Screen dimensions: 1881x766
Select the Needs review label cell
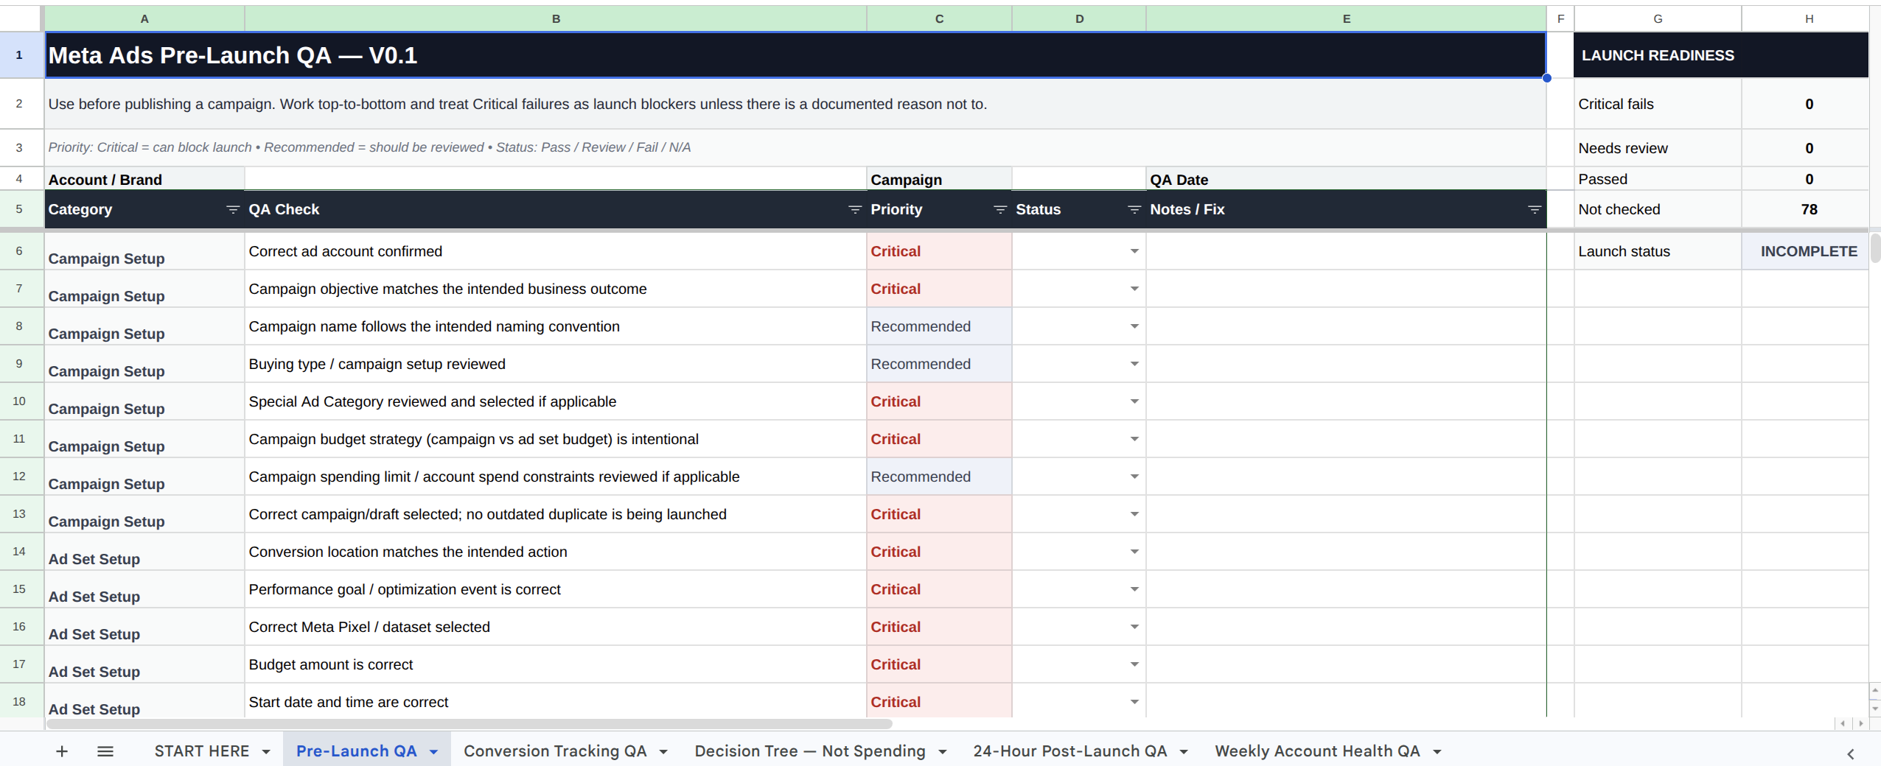tap(1658, 148)
